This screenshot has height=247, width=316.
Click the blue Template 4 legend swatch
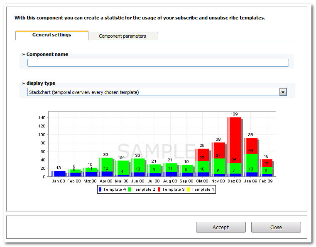pyautogui.click(x=100, y=189)
